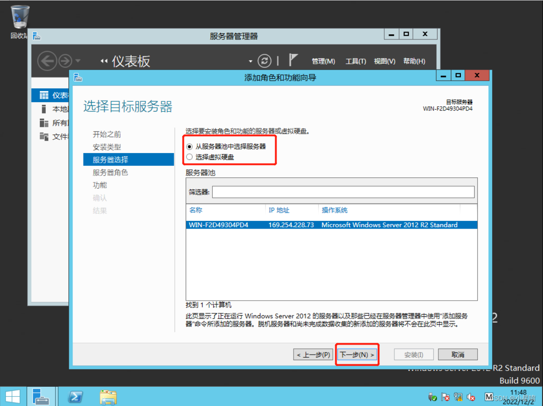The image size is (543, 406).
Task: Open the dropdown arrow beside the refresh icon
Action: pos(250,61)
